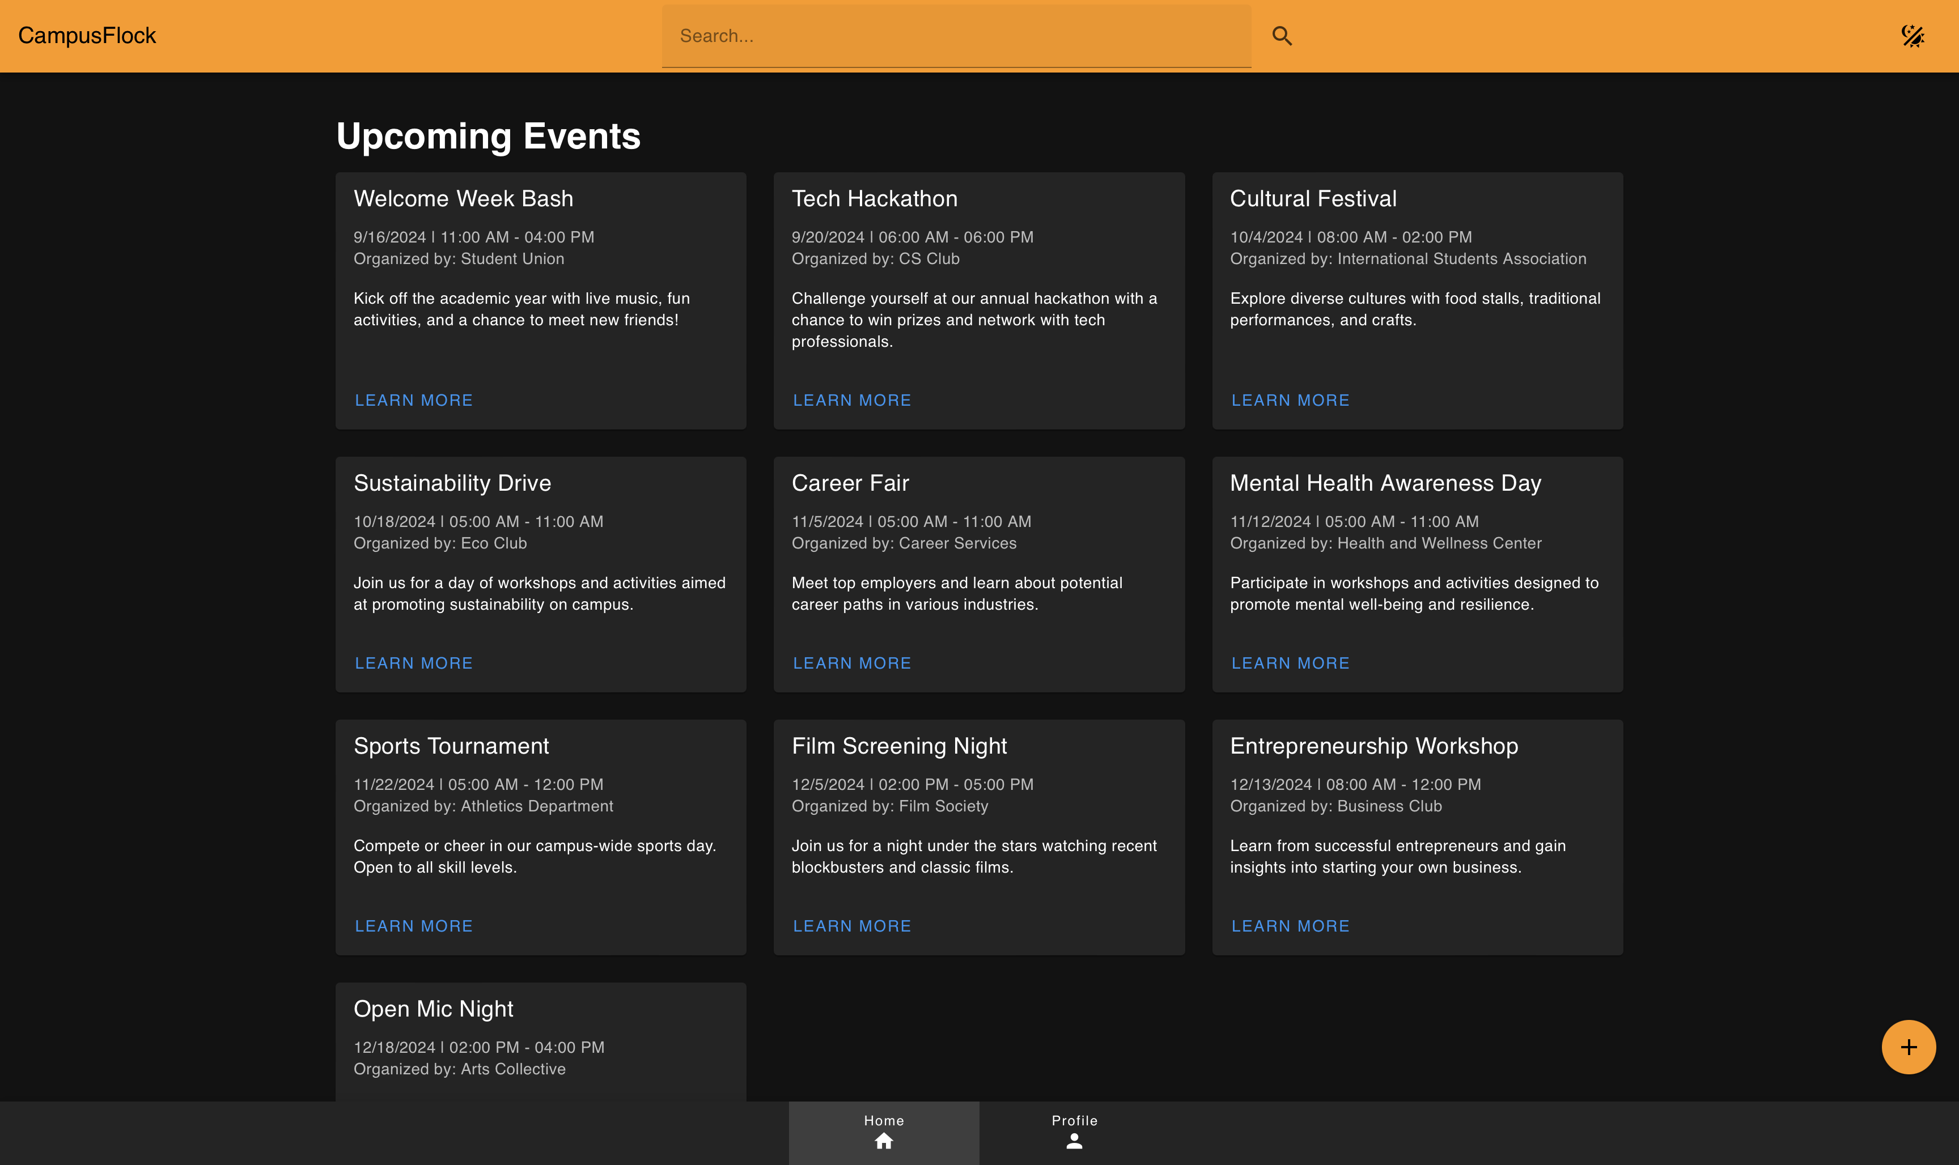1959x1165 pixels.
Task: Open Learn More for Sustainability Drive
Action: [x=413, y=664]
